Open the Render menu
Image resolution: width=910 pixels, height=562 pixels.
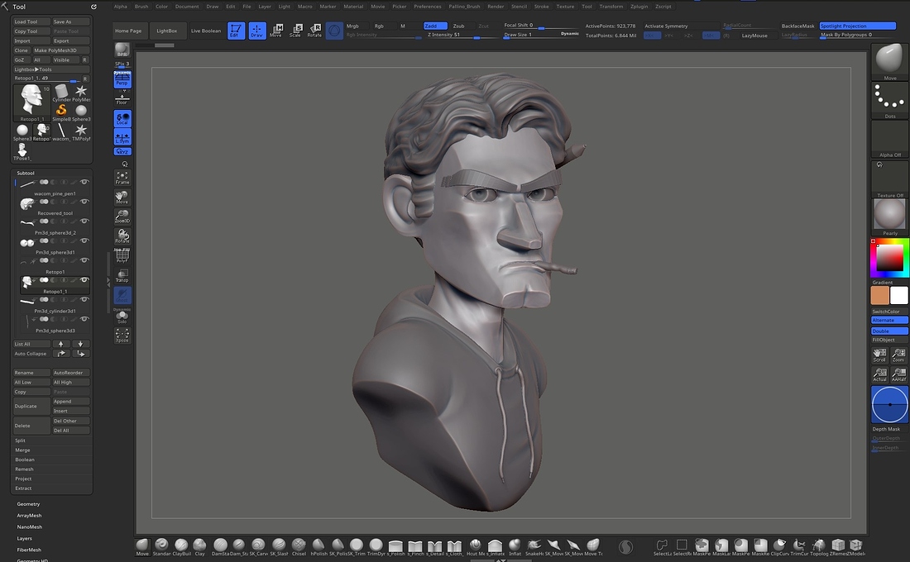(x=496, y=7)
